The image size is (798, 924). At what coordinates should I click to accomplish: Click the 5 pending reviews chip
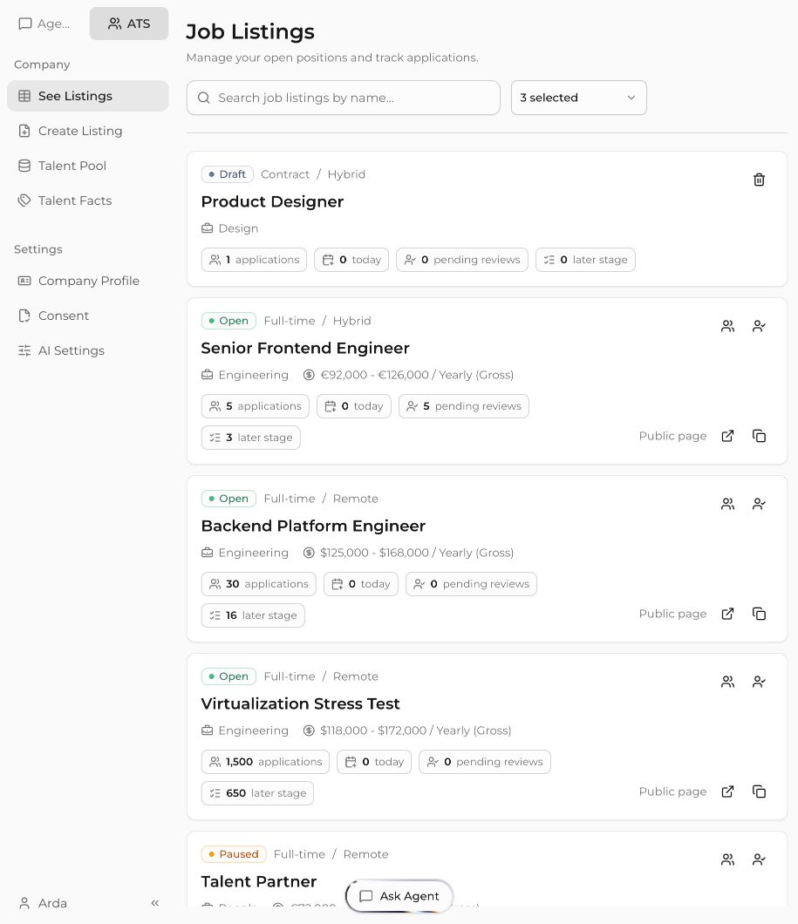coord(464,406)
